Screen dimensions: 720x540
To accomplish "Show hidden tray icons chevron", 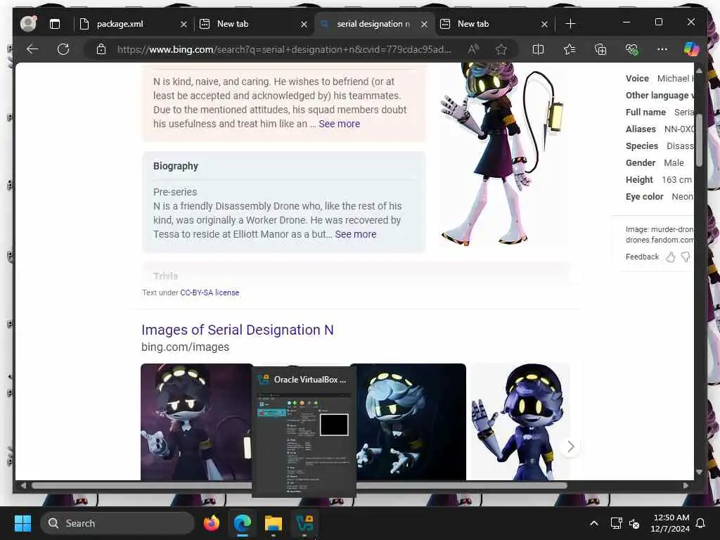I will click(593, 523).
